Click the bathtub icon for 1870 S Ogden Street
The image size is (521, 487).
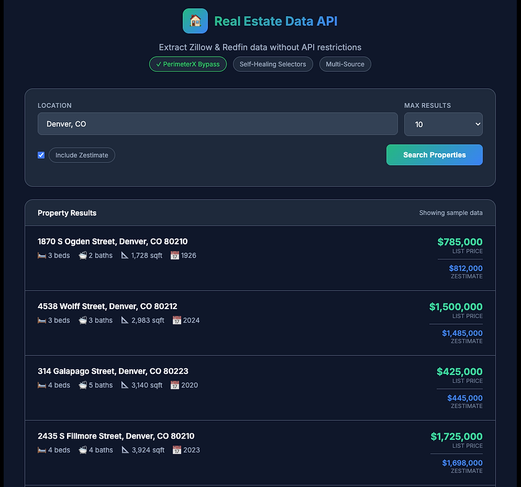point(82,255)
